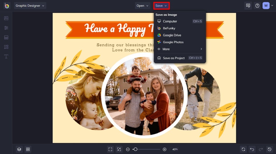Select the Text tool sidebar icon
The image size is (276, 154).
[x=6, y=56]
